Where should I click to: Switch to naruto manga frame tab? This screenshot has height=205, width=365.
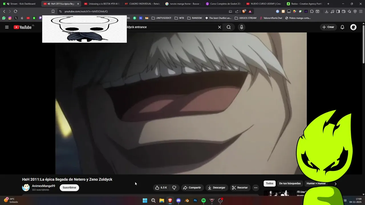pyautogui.click(x=183, y=4)
